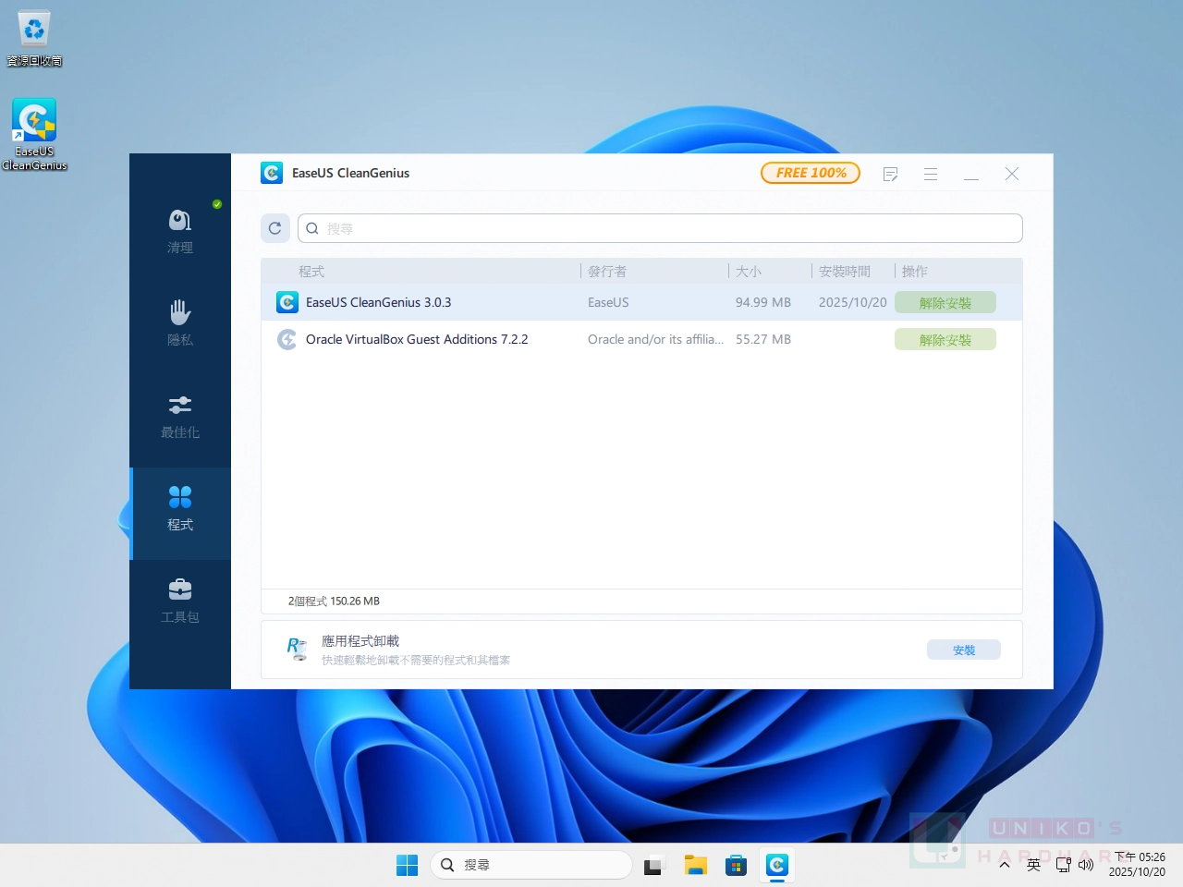The height and width of the screenshot is (887, 1183).
Task: Uninstall Oracle VirtualBox Guest Additions
Action: 945,340
